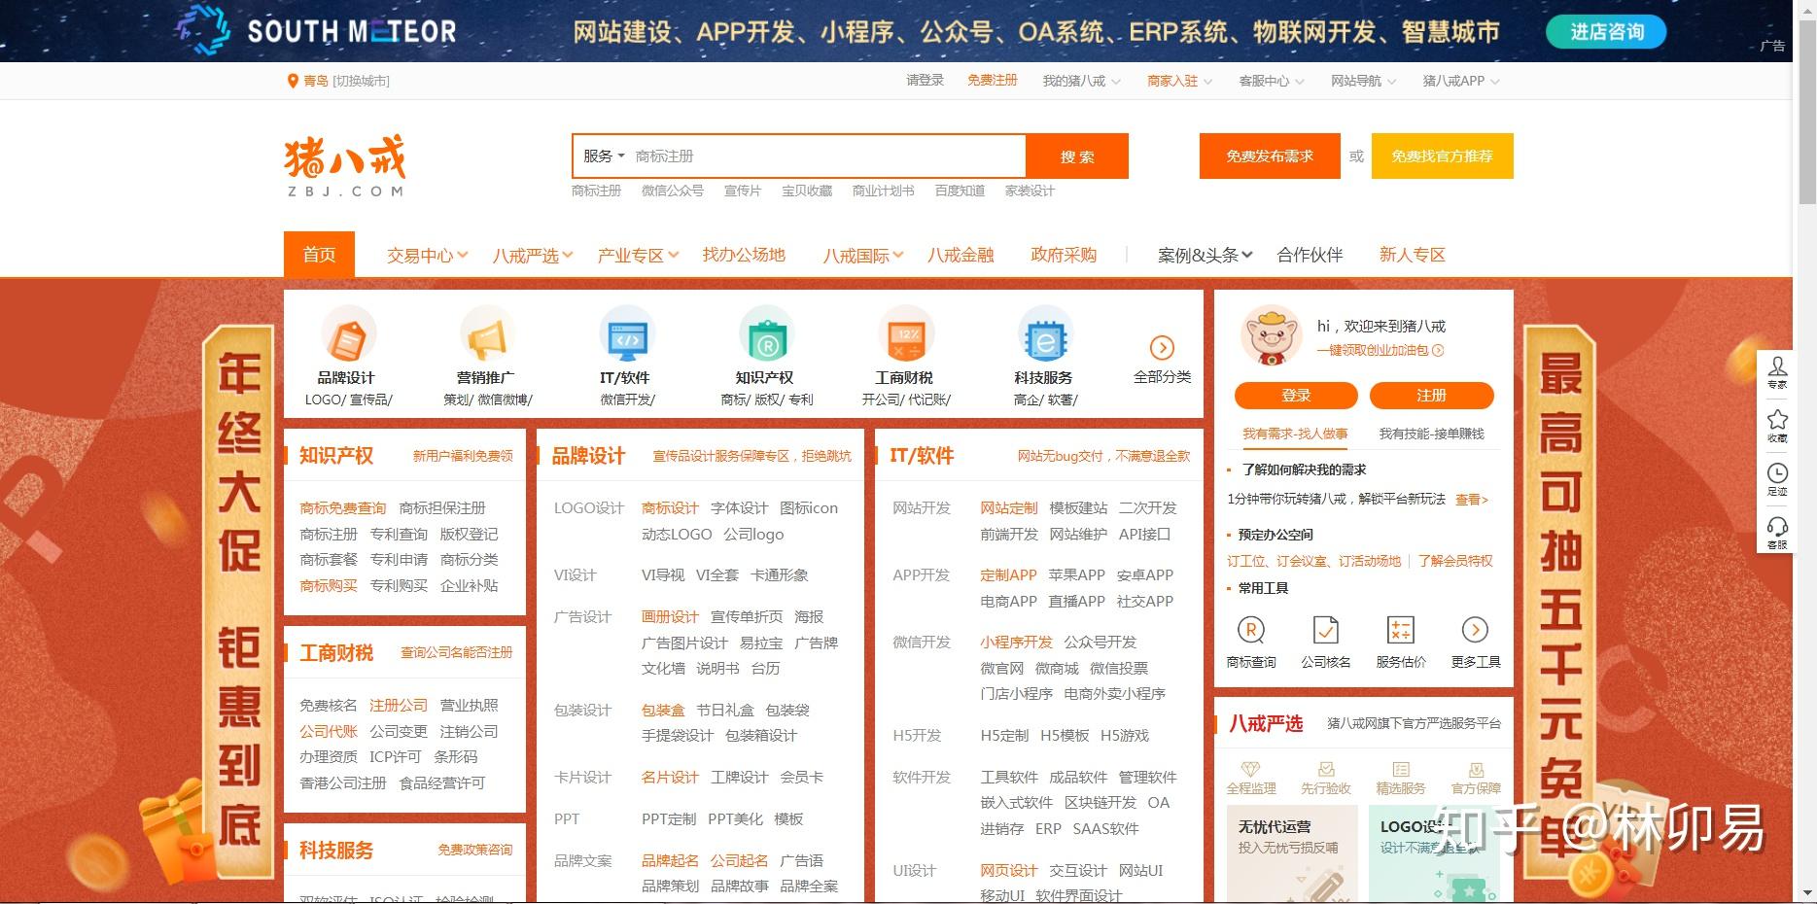Screen dimensions: 1817x904
Task: Expand the 网站导航 menu
Action: pos(1363,81)
